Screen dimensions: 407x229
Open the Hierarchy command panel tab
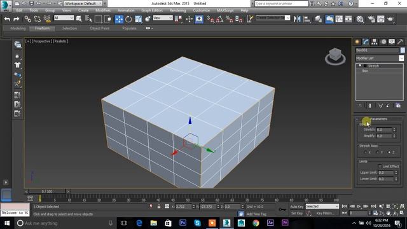coord(375,41)
